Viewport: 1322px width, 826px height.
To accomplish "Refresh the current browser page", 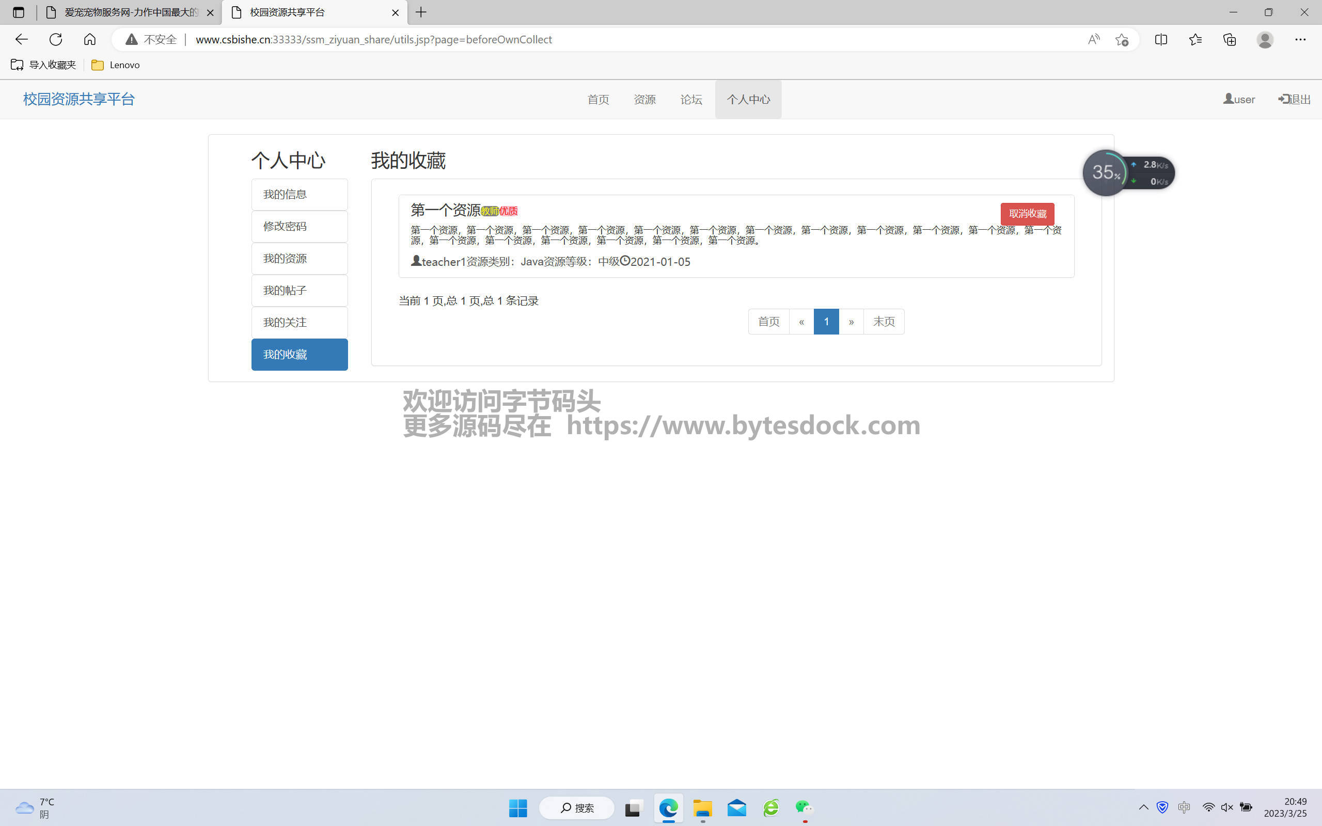I will 56,39.
